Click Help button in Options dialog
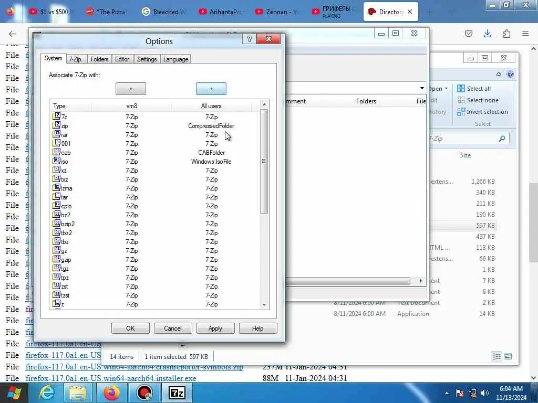Viewport: 538px width, 403px height. pyautogui.click(x=257, y=328)
